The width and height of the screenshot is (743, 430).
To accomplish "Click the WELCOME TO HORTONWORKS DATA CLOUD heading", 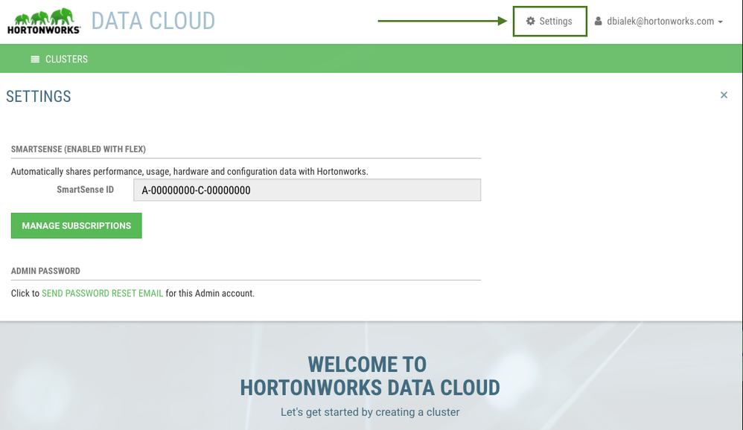I will pos(369,376).
